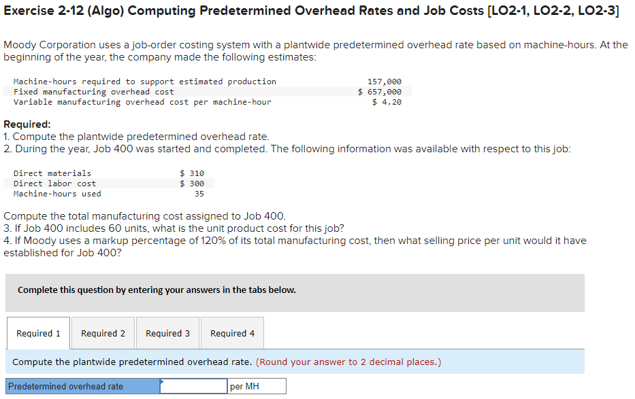
Task: Open the Required 3 tab
Action: [167, 333]
